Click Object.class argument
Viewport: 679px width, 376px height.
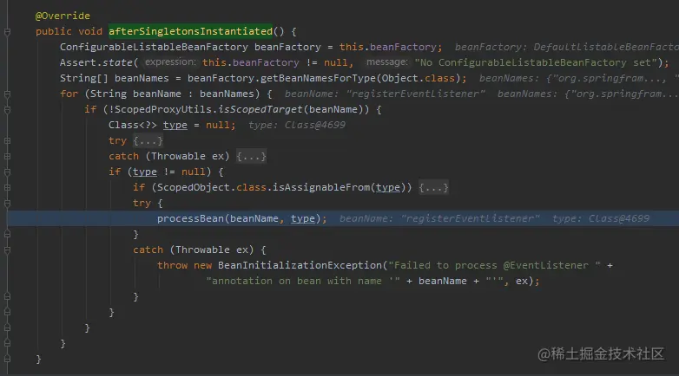click(x=419, y=78)
